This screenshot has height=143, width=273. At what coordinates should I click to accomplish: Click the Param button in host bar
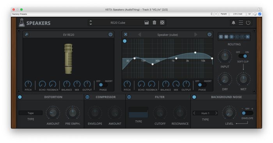click(224, 14)
